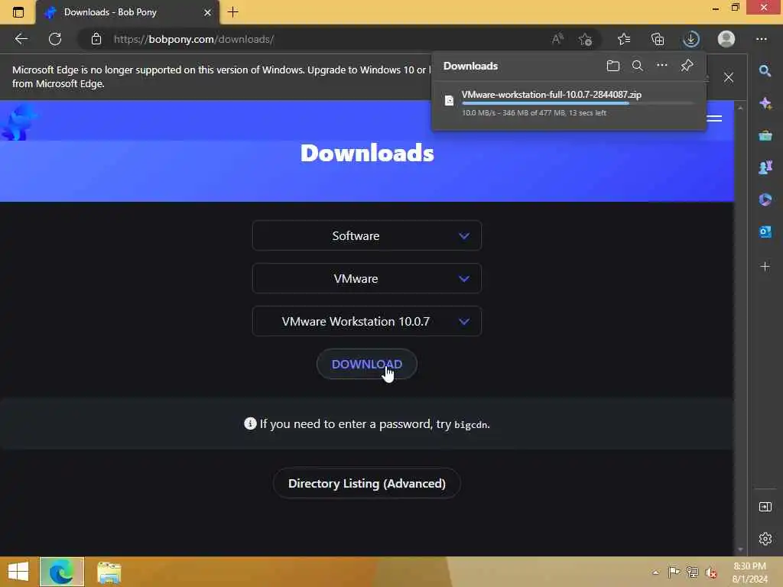Add a sidebar app with plus icon

click(x=765, y=267)
